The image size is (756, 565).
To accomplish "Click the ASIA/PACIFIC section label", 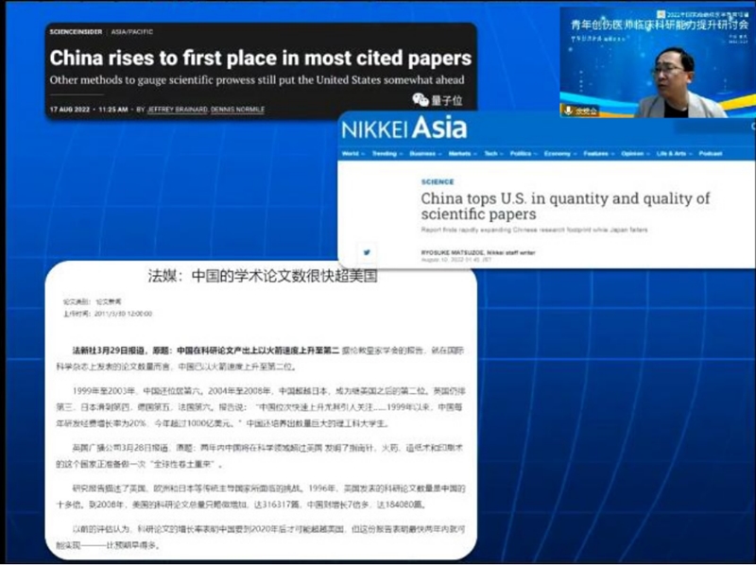I will pos(131,32).
